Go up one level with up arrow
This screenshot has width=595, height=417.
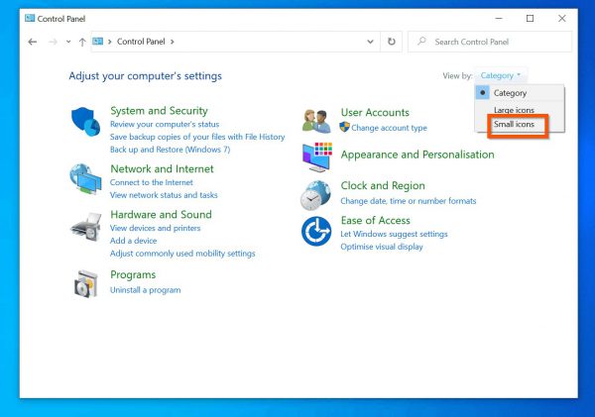(x=81, y=42)
